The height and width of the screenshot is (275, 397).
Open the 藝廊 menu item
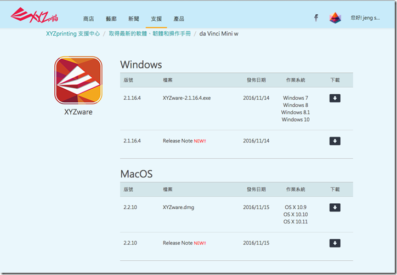click(111, 19)
